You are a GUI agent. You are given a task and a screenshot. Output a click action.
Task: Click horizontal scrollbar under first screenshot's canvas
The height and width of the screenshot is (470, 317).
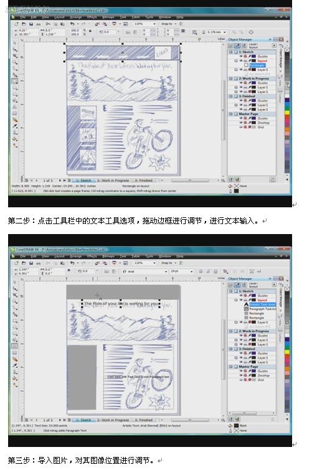click(190, 181)
